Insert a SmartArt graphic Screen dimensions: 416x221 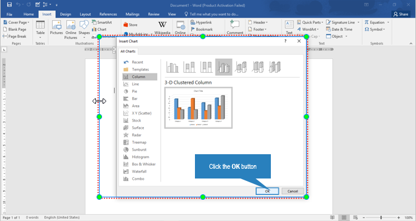point(102,22)
